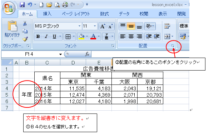This screenshot has height=135, width=209.
Task: Apply borders to the cells
Action: [68, 37]
